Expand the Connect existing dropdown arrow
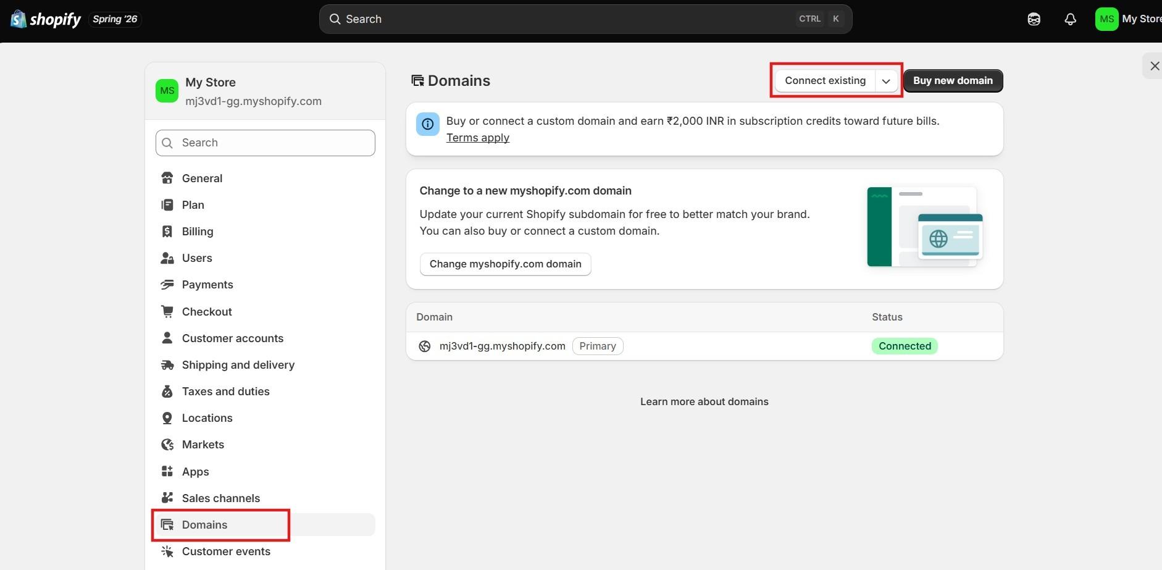The height and width of the screenshot is (570, 1162). (x=886, y=81)
